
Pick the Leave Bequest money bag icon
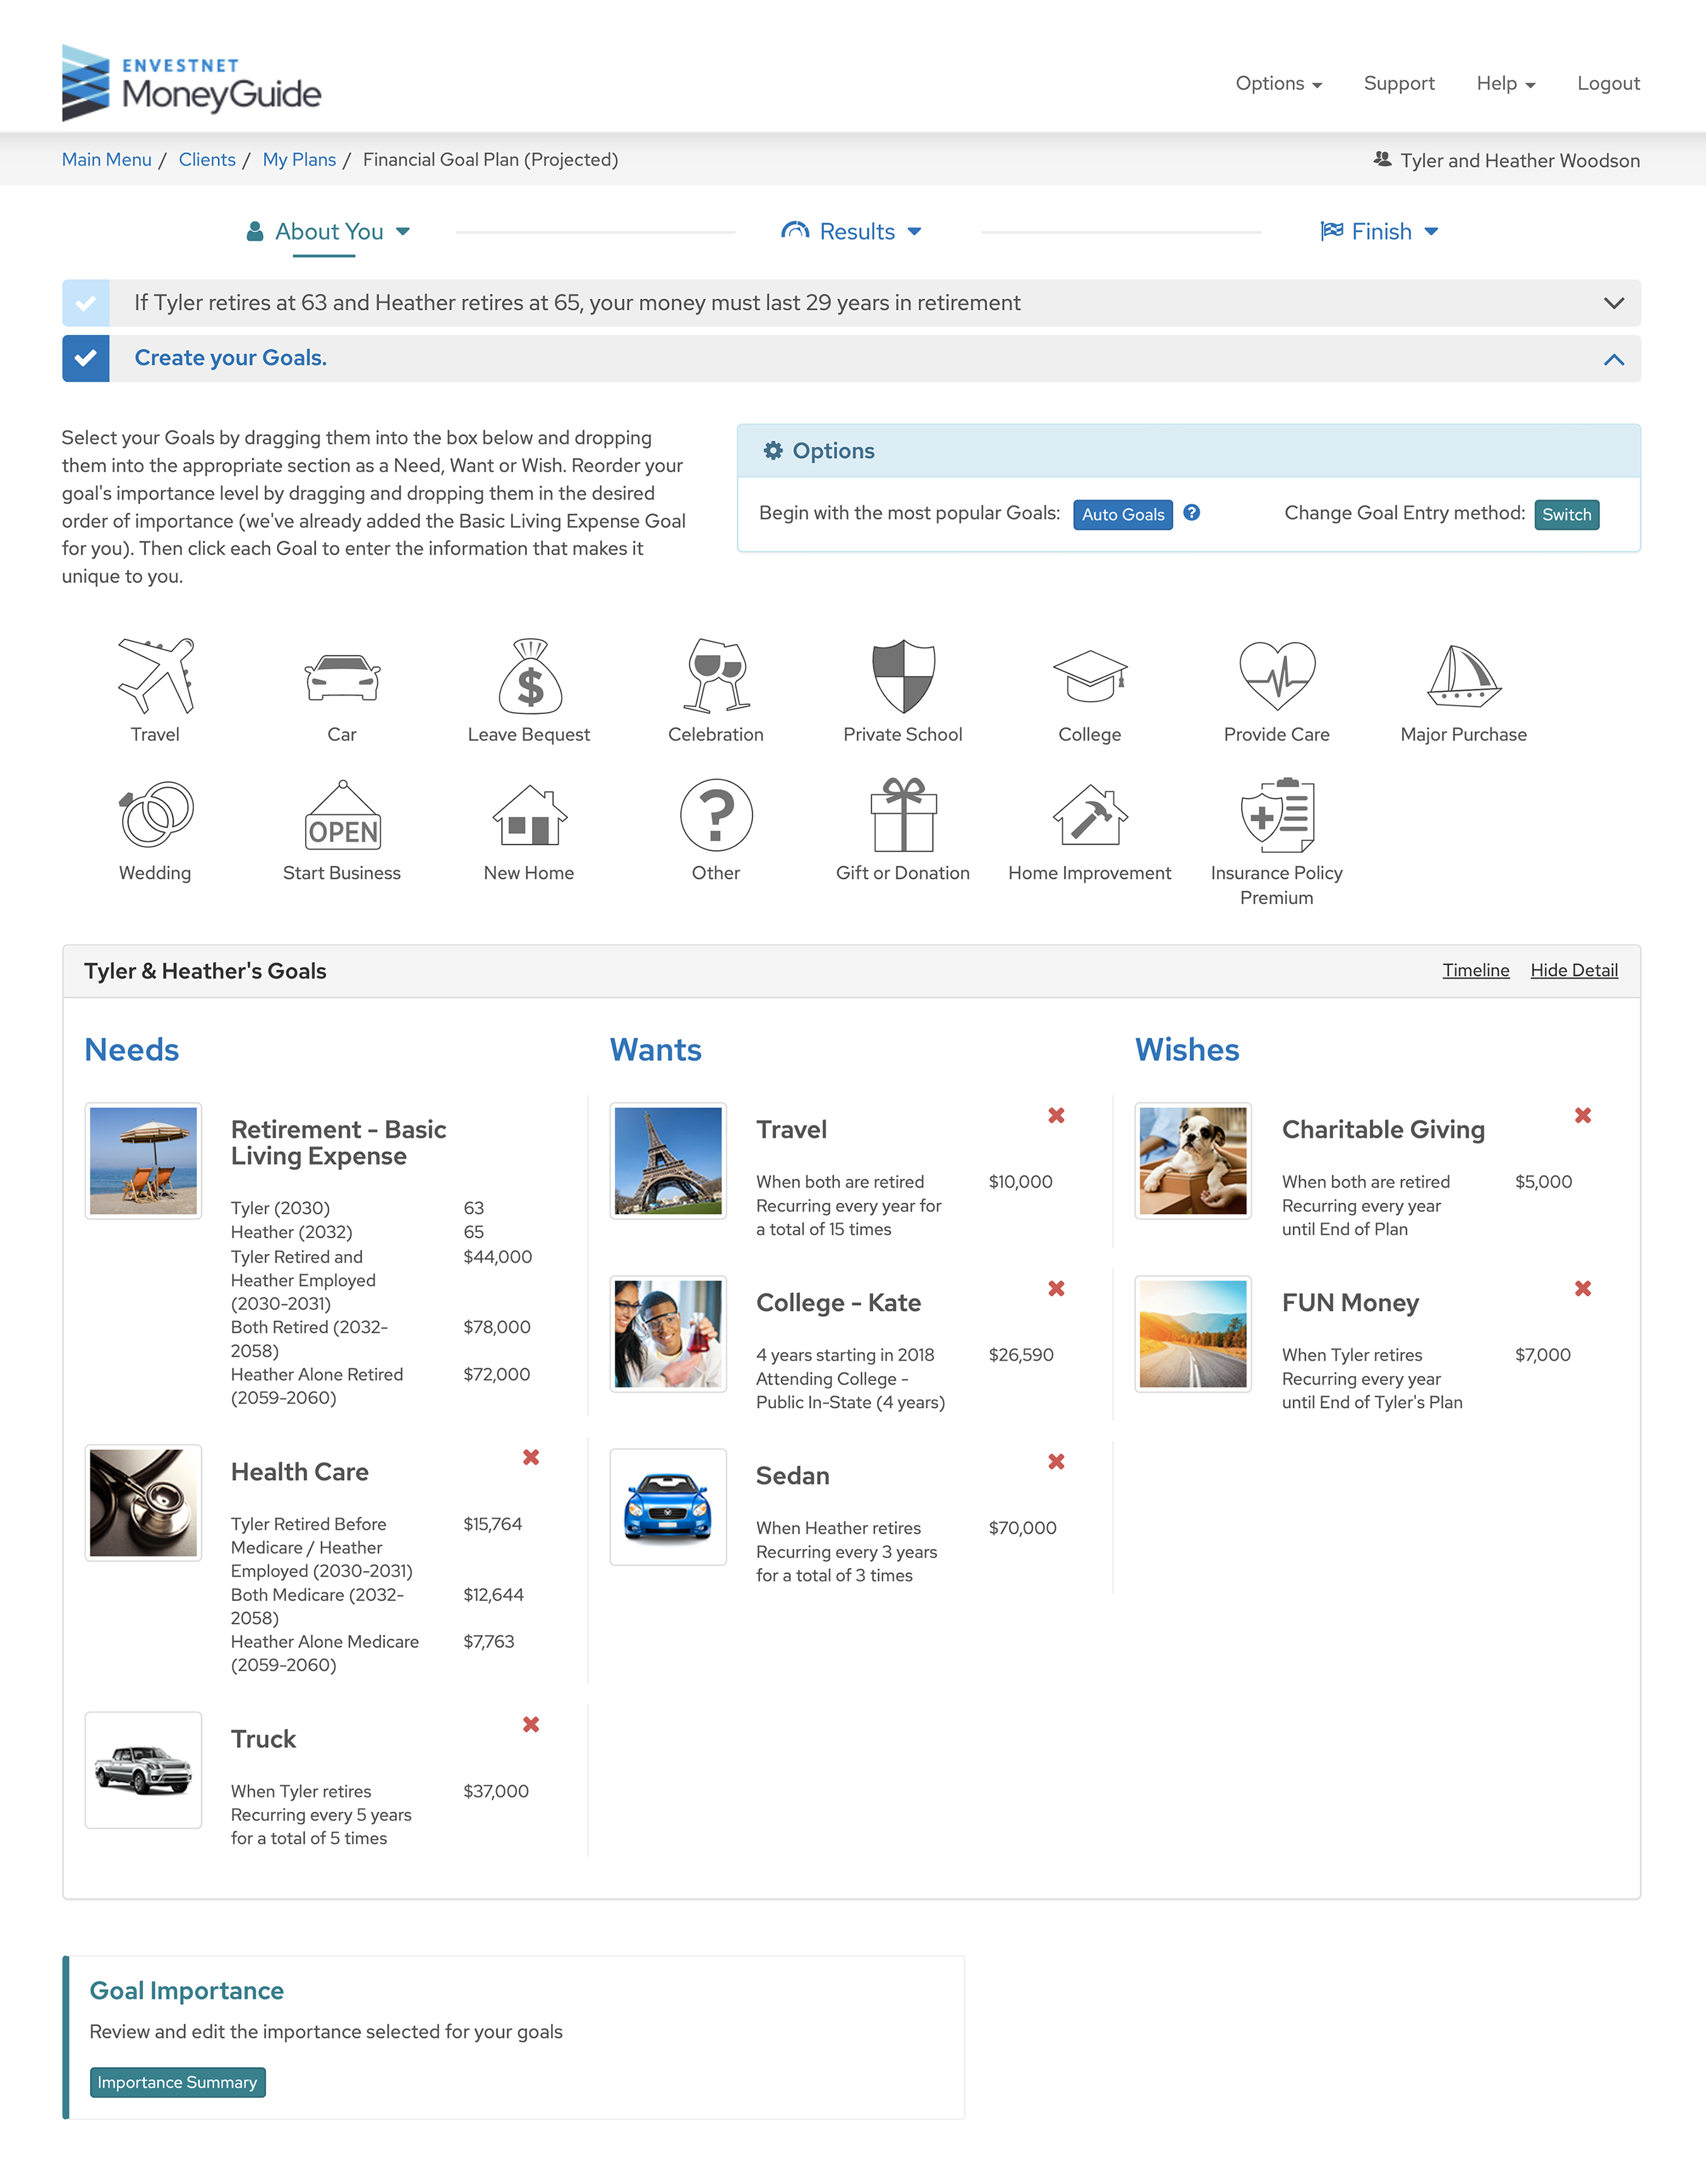tap(530, 676)
